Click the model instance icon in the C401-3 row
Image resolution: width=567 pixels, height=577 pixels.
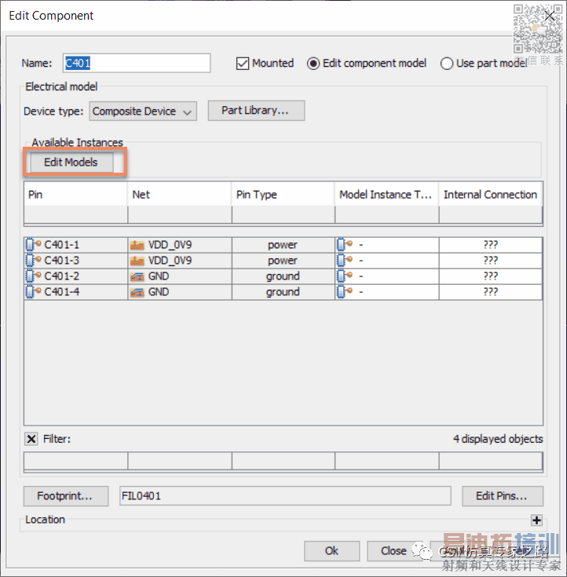click(x=345, y=260)
